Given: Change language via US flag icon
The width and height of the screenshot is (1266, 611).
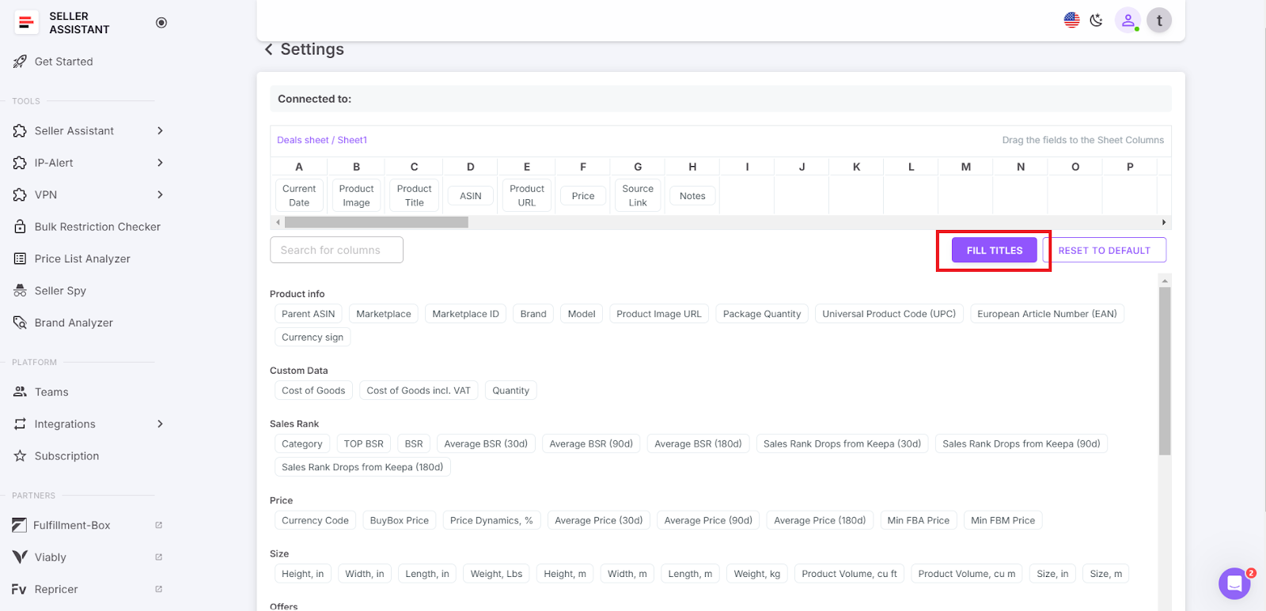Looking at the screenshot, I should coord(1071,21).
